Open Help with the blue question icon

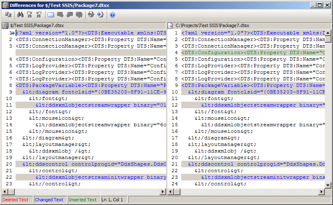point(112,15)
